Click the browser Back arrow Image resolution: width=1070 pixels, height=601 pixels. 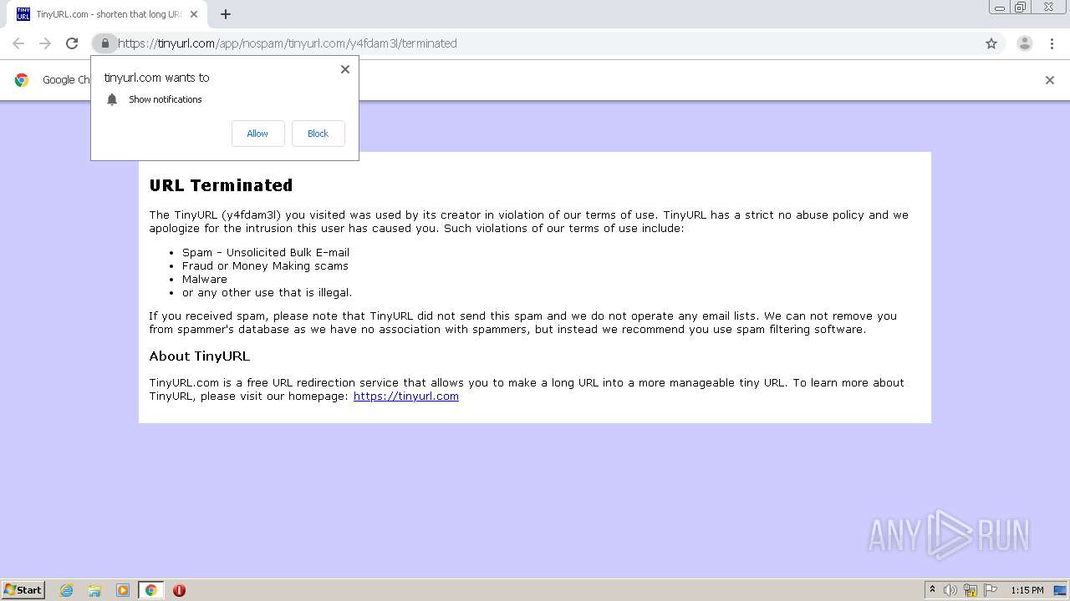pos(18,43)
